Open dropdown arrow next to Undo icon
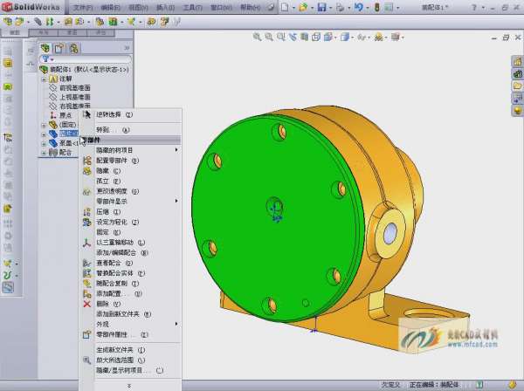 pyautogui.click(x=368, y=8)
